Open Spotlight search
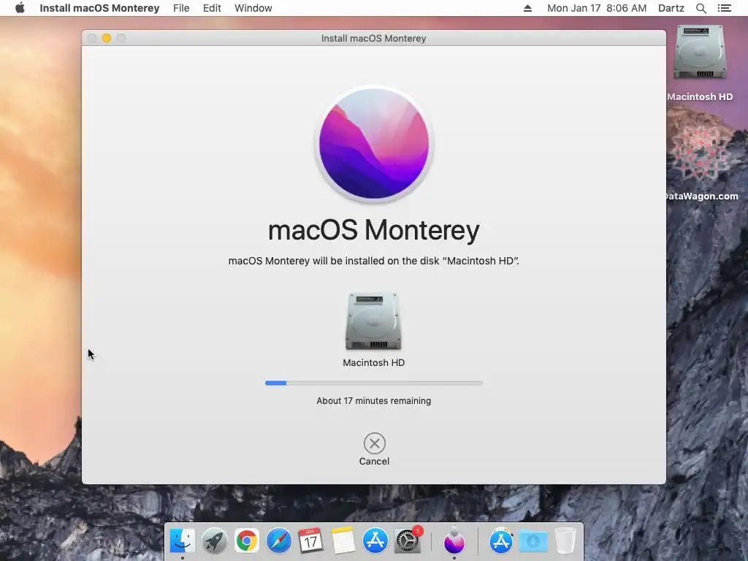The image size is (748, 561). pos(701,8)
